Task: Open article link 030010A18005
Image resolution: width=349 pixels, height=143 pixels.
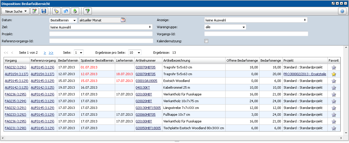Action: (x=146, y=81)
